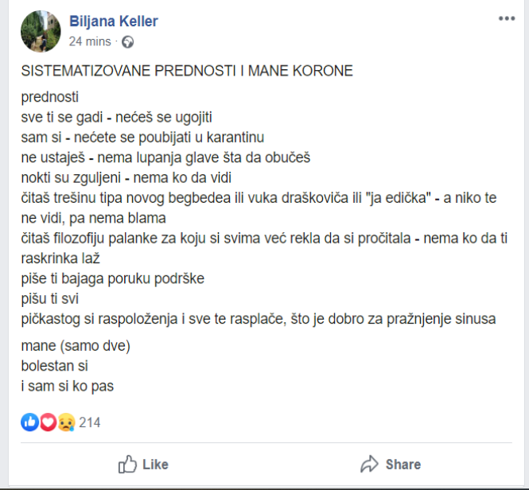Click the "bolestan si" text line
Viewport: 529px width, 490px height.
[x=54, y=367]
